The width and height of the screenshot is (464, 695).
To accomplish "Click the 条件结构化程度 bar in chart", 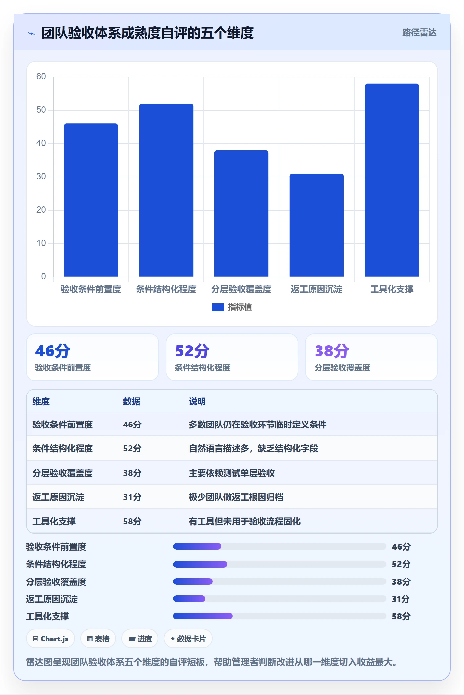I will pos(166,190).
